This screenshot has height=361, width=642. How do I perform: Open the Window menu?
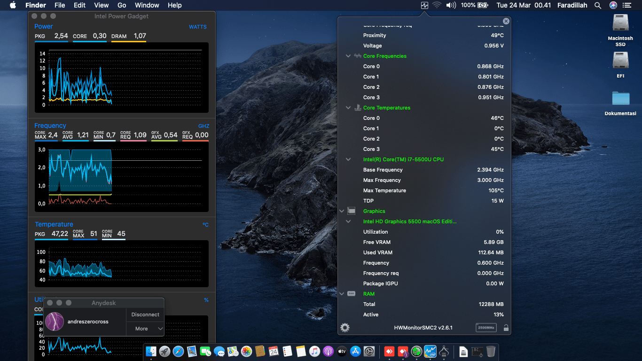147,5
